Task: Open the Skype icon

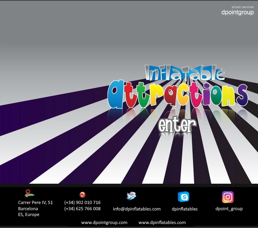Action: coord(183,197)
